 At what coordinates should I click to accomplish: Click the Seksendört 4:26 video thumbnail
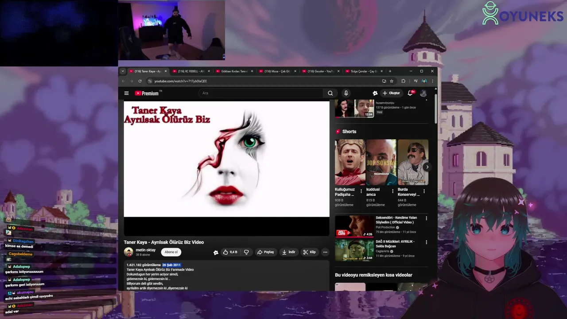click(x=354, y=226)
